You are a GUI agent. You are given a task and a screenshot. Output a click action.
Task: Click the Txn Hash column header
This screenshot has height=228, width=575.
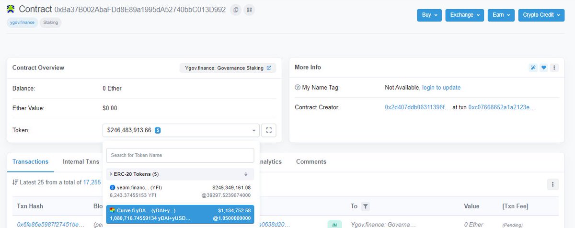30,206
